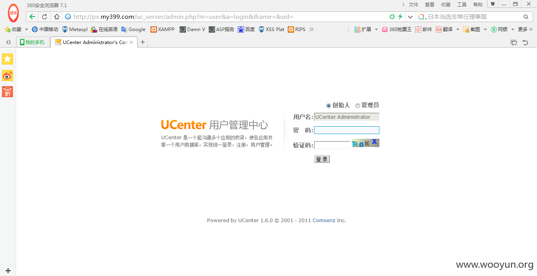
Task: Open the 文件 menu
Action: [x=414, y=5]
